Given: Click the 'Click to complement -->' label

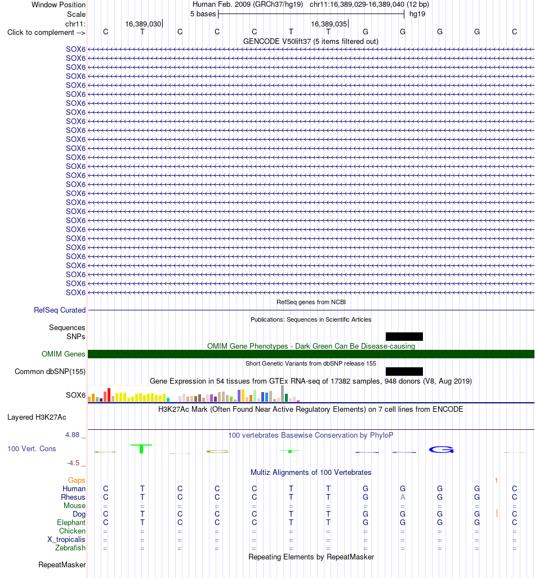Looking at the screenshot, I should point(46,33).
